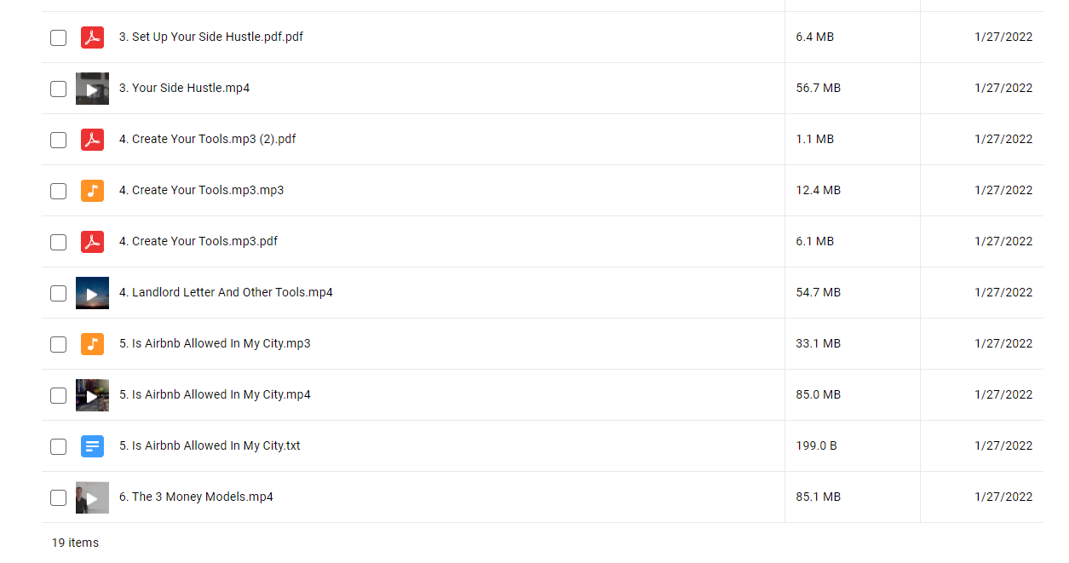Click orange music icon for Create Your Tools.mp3.mp3
This screenshot has height=563, width=1069.
[92, 191]
